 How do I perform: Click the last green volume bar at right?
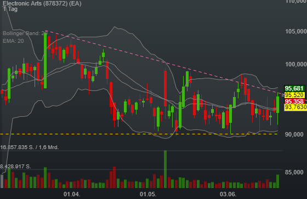[x=277, y=181]
